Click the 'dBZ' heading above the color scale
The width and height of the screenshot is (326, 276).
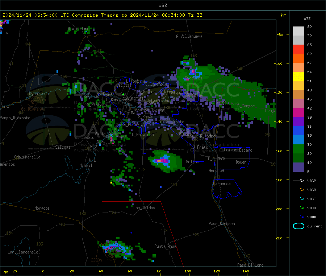point(307,19)
